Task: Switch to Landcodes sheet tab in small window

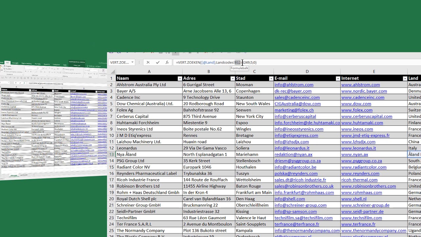Action: coord(24,175)
